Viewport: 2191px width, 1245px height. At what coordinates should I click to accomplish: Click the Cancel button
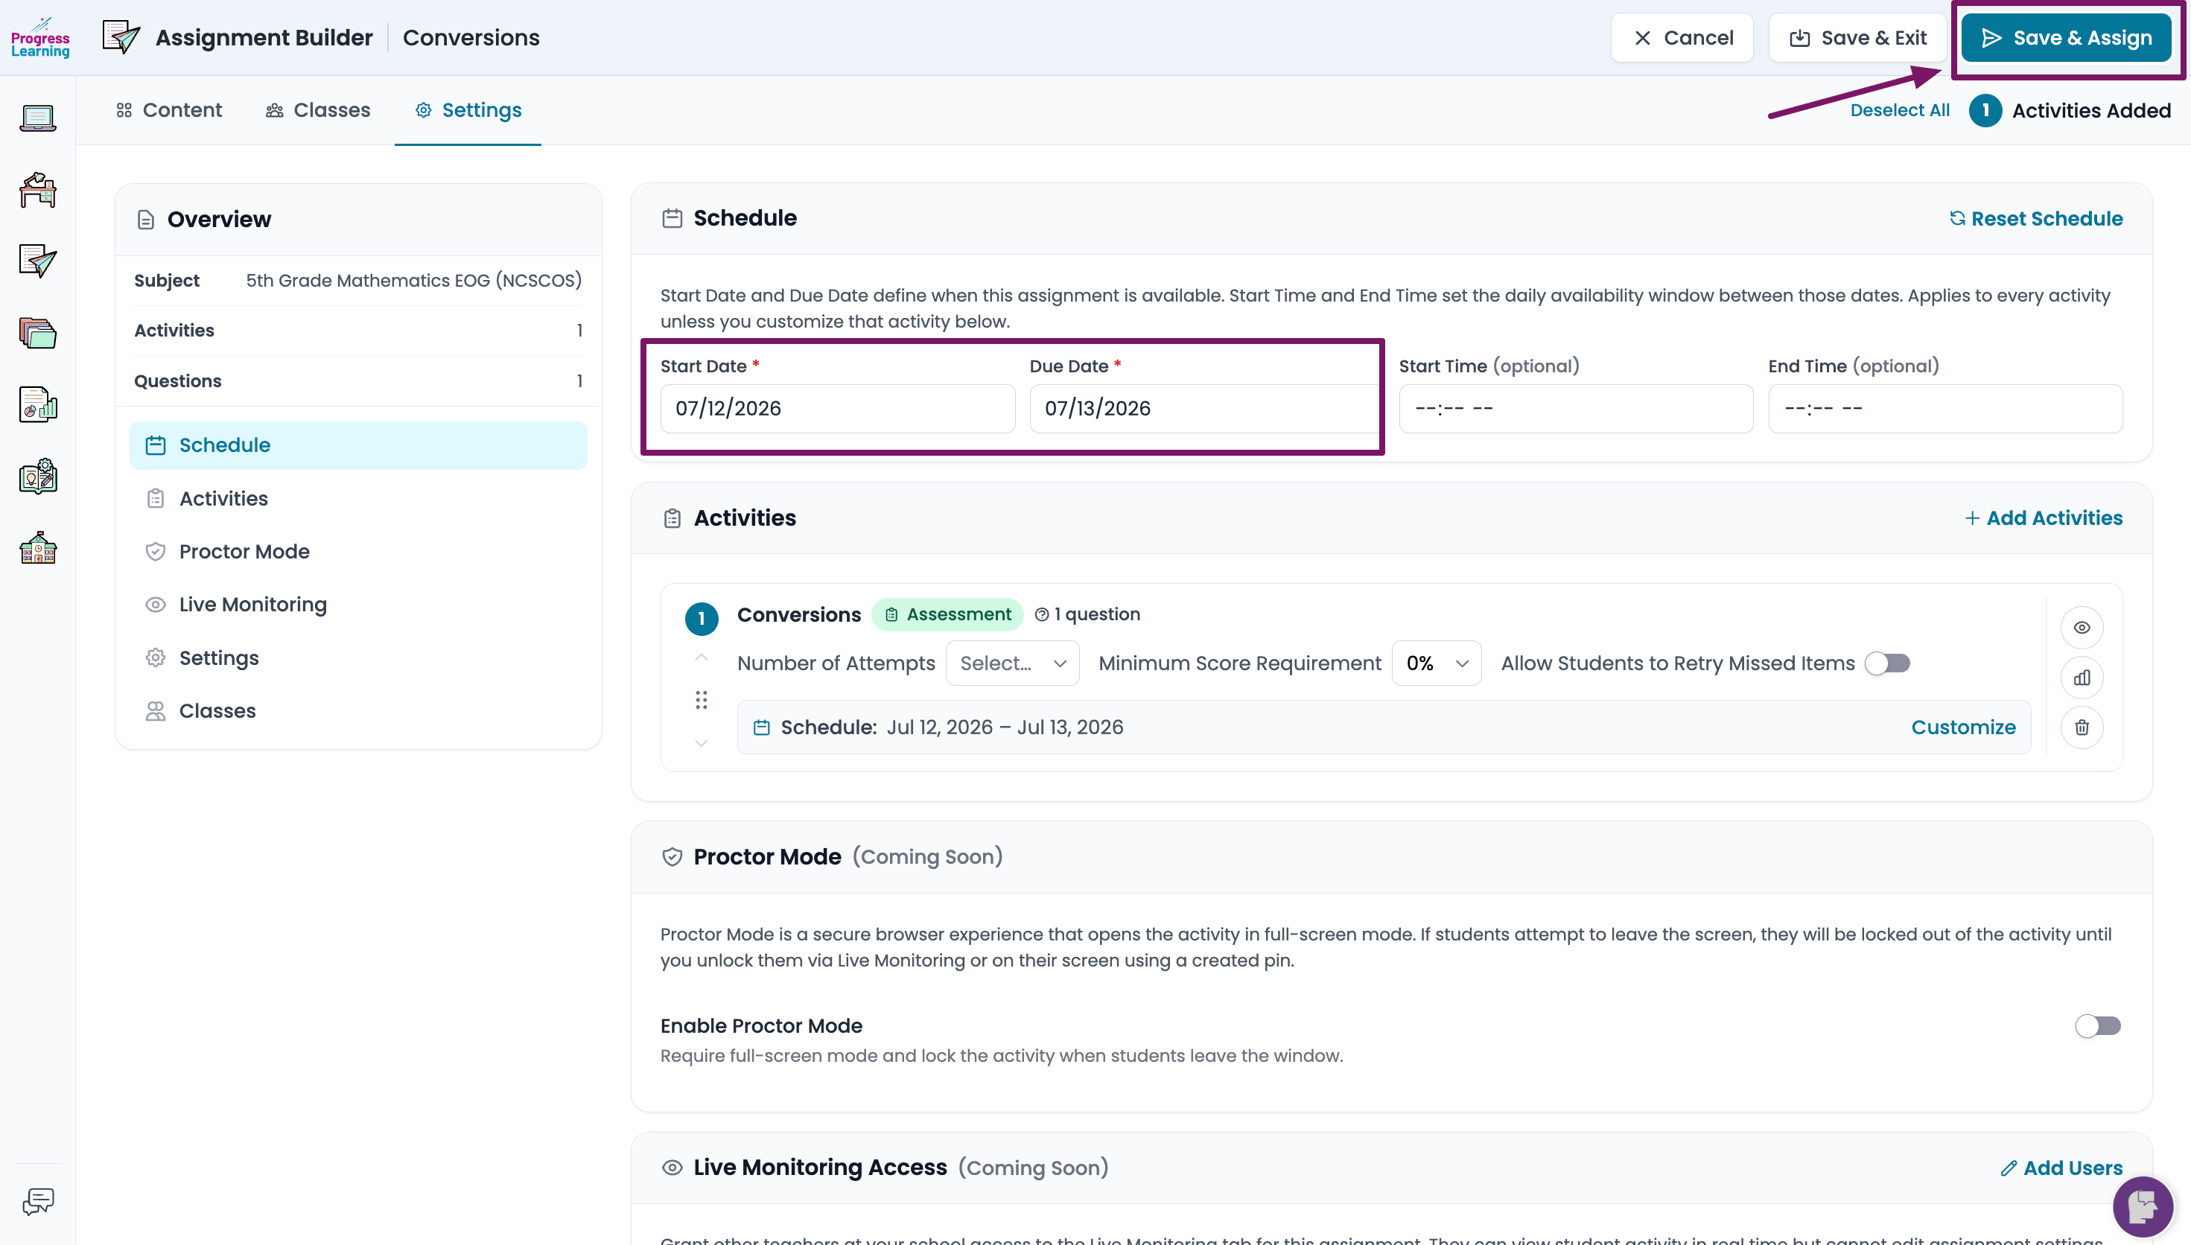(x=1682, y=38)
